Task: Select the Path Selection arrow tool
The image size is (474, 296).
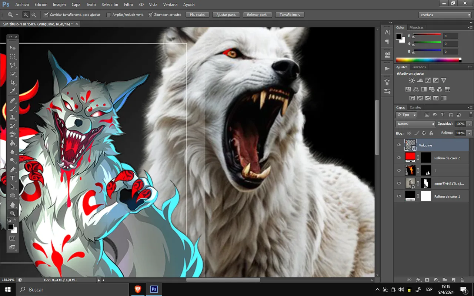Action: point(13,187)
